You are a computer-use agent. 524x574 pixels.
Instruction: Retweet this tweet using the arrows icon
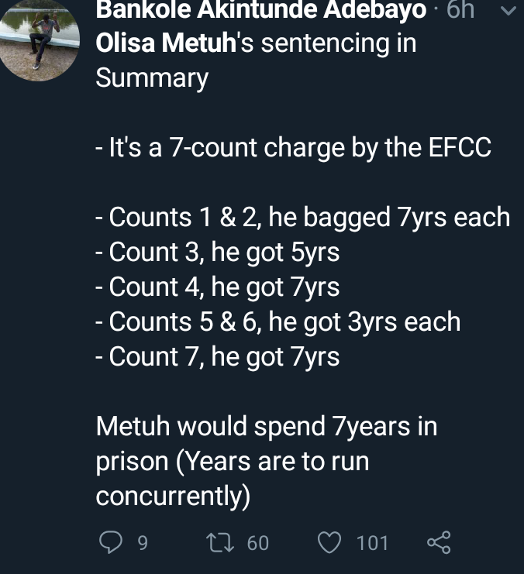pyautogui.click(x=220, y=542)
